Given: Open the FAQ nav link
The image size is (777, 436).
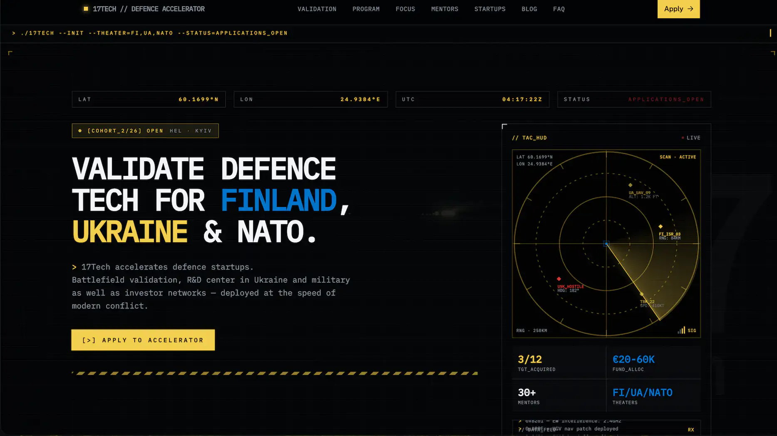Looking at the screenshot, I should (x=559, y=9).
